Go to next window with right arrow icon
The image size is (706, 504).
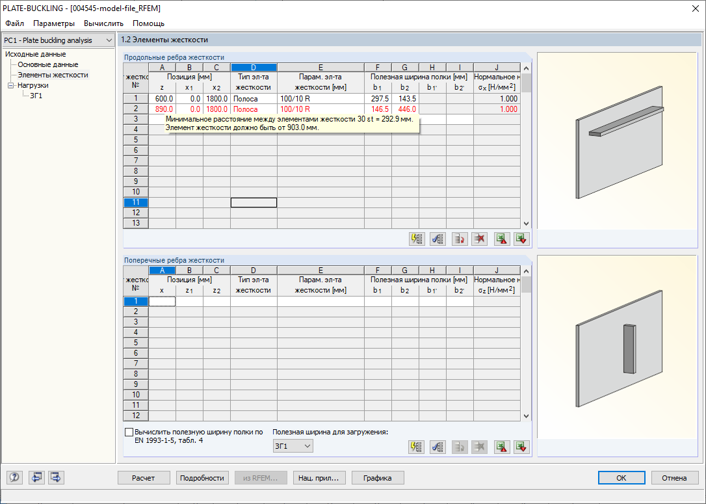tap(56, 477)
